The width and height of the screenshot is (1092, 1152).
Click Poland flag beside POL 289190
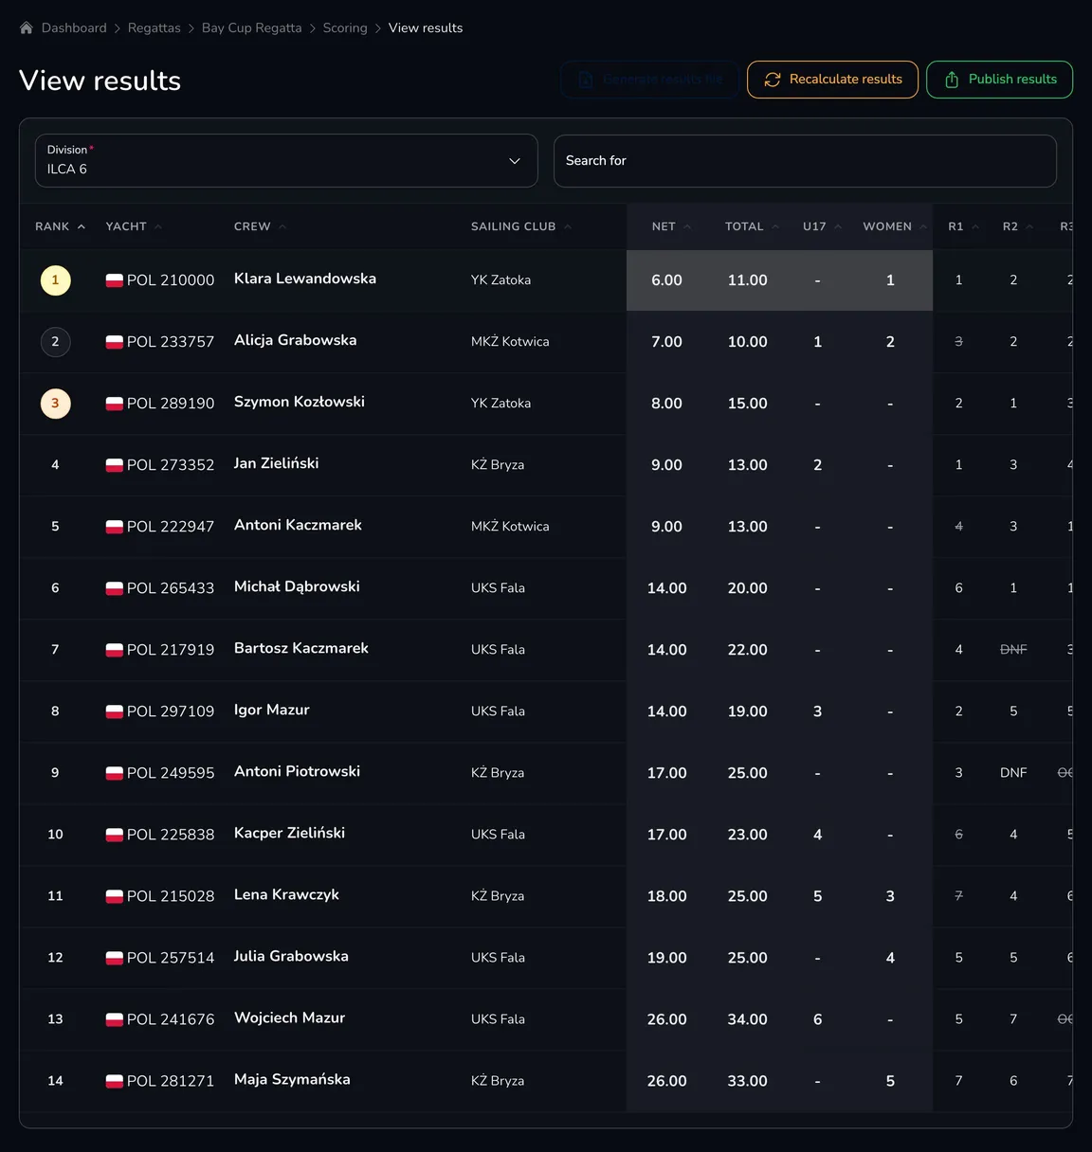(115, 404)
